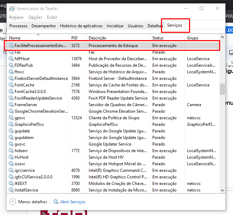Select the Serviços tab

pos(174,25)
